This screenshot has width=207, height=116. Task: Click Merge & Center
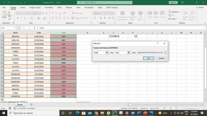[80, 18]
